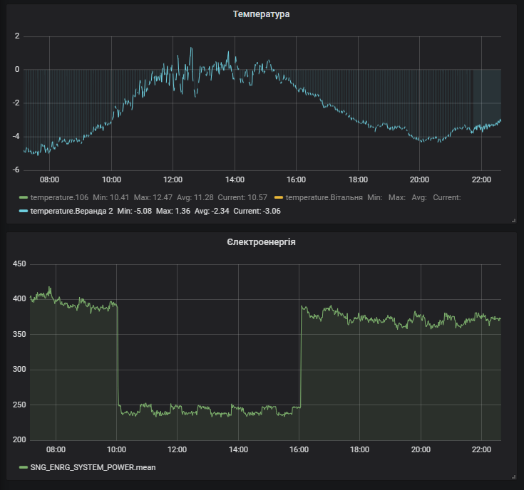Toggle the temperature.106 series in legend
The image size is (524, 490).
coord(59,197)
